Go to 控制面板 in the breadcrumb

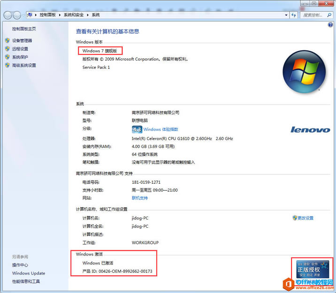click(x=47, y=15)
